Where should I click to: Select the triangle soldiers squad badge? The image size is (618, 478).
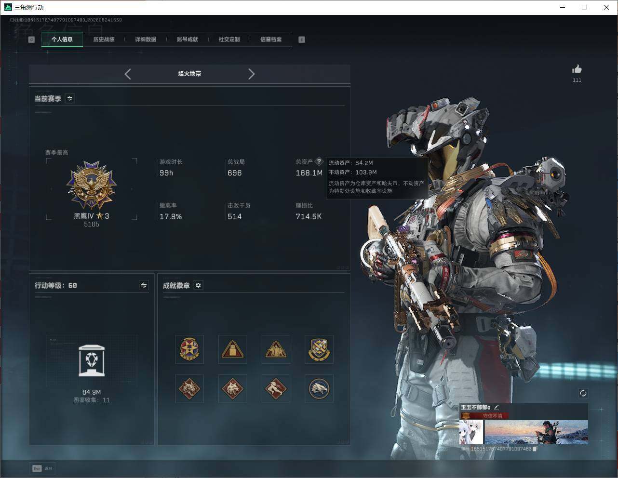276,349
